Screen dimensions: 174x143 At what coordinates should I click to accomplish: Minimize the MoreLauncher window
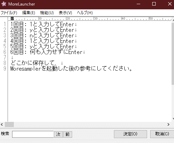138,4
